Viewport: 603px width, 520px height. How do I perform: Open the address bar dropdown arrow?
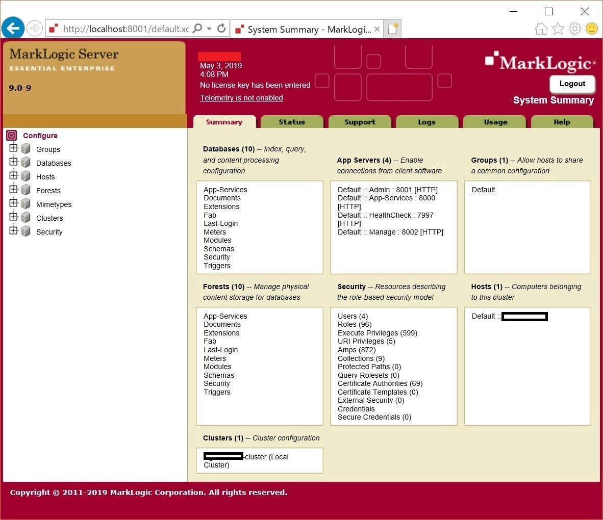209,29
